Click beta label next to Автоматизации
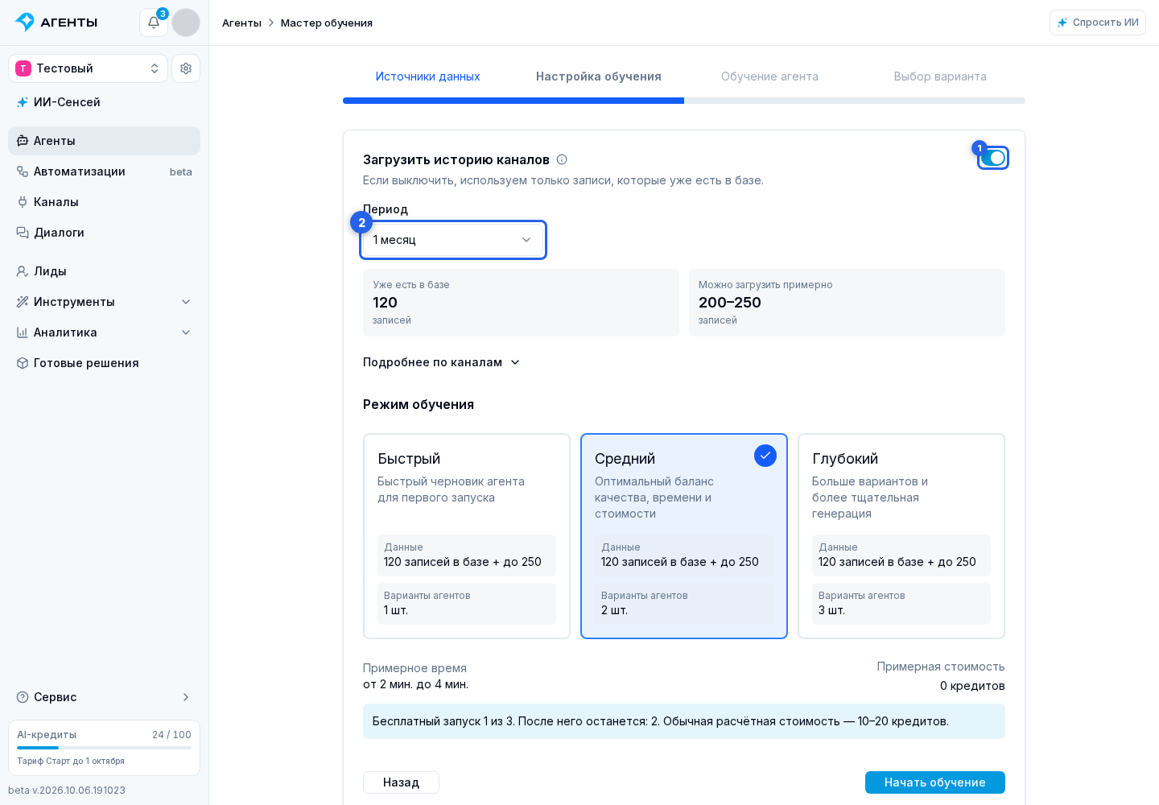Viewport: 1159px width, 805px height. point(181,171)
